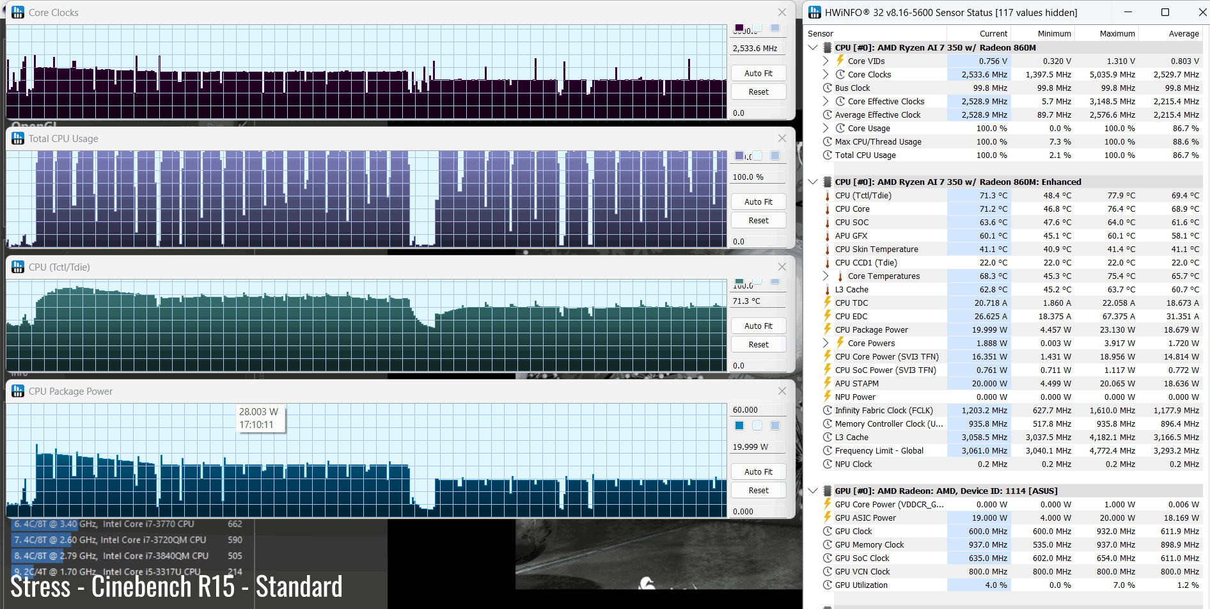Click the thermometer icon next to CPU Skin Temperature
The width and height of the screenshot is (1210, 609).
(828, 249)
